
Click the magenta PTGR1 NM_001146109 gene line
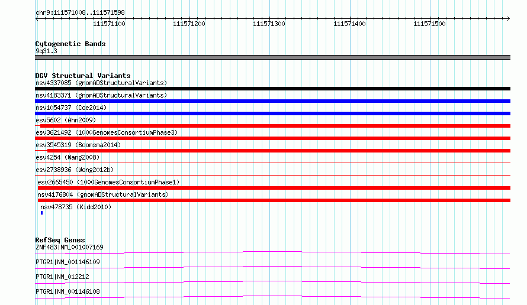[x=272, y=267]
